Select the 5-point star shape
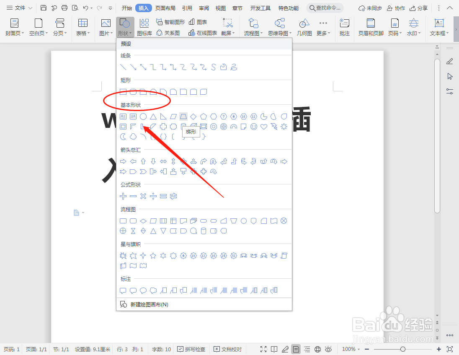This screenshot has width=459, height=355. point(153,256)
